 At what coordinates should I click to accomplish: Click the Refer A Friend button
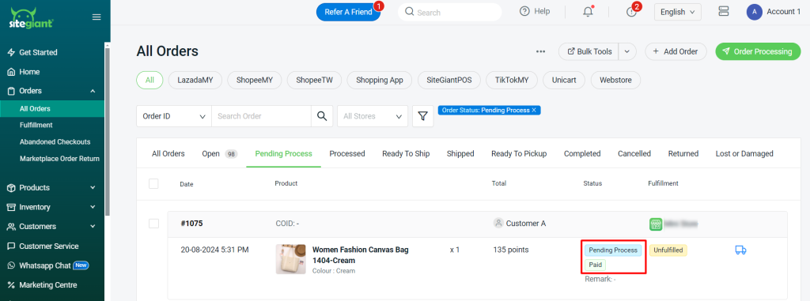click(x=348, y=12)
